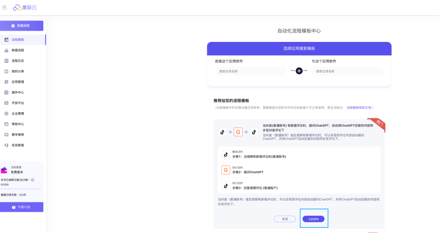Image resolution: width=439 pixels, height=233 pixels.
Task: Click the 流程日志 list icon
Action: (7, 61)
